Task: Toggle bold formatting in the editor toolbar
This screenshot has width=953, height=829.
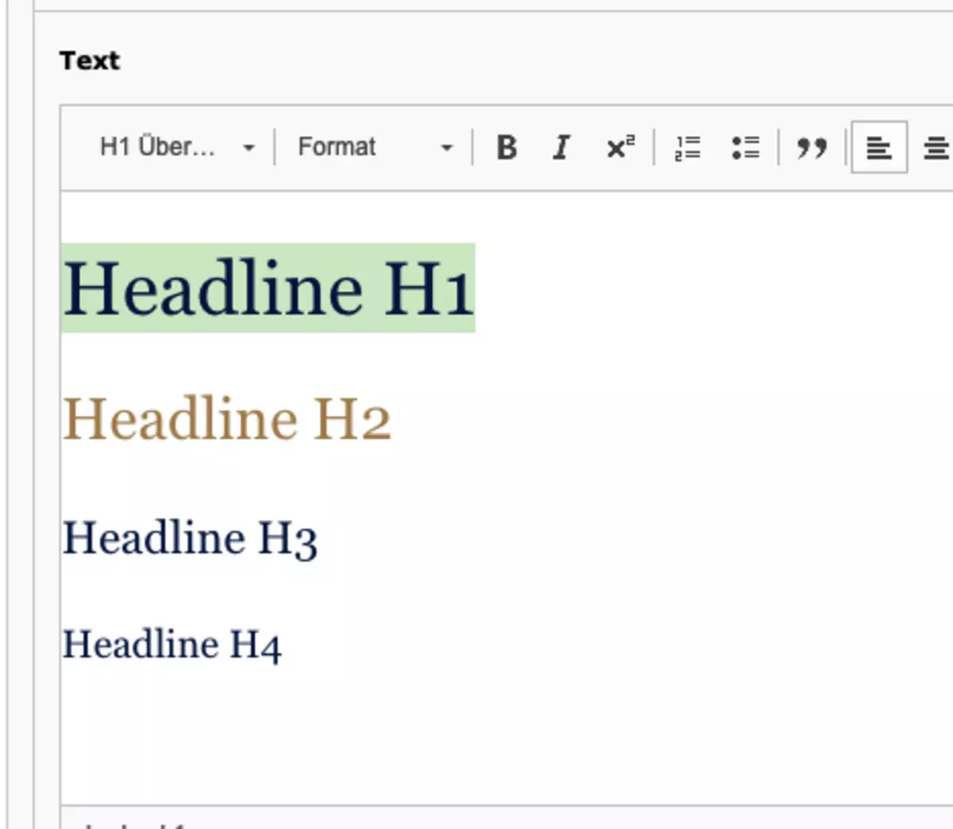Action: click(507, 148)
